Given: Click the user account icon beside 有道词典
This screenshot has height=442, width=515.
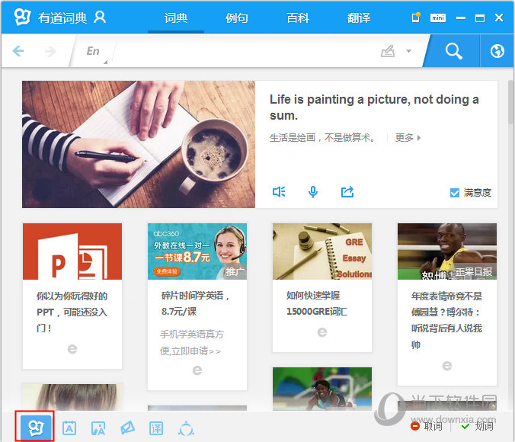Looking at the screenshot, I should [x=100, y=18].
